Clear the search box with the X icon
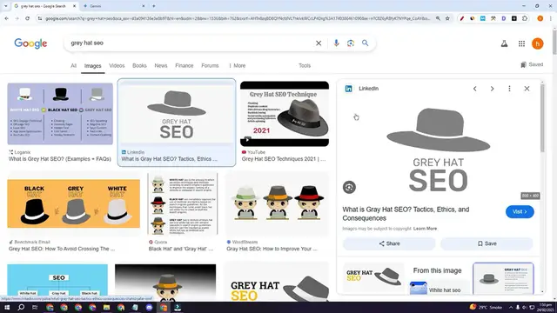The width and height of the screenshot is (557, 313). (x=319, y=43)
